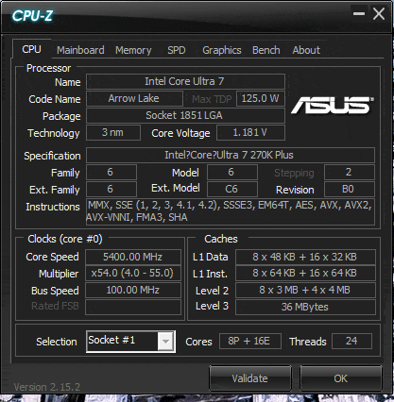Click the Package value 'Socket 1851 LGA'
This screenshot has height=402, width=394.
coord(185,115)
